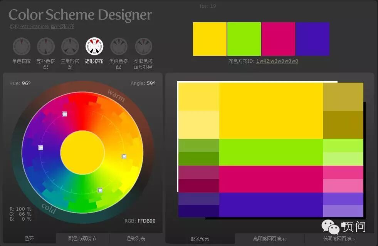
Task: Click the 矩形搭配 tetrad scheme icon
Action: tap(94, 46)
